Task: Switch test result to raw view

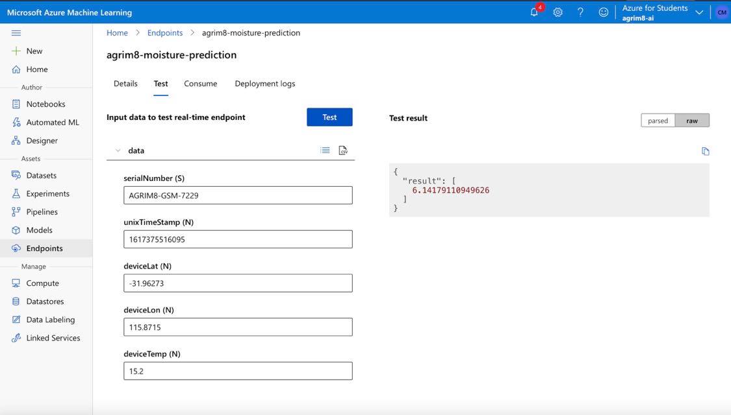Action: click(692, 121)
